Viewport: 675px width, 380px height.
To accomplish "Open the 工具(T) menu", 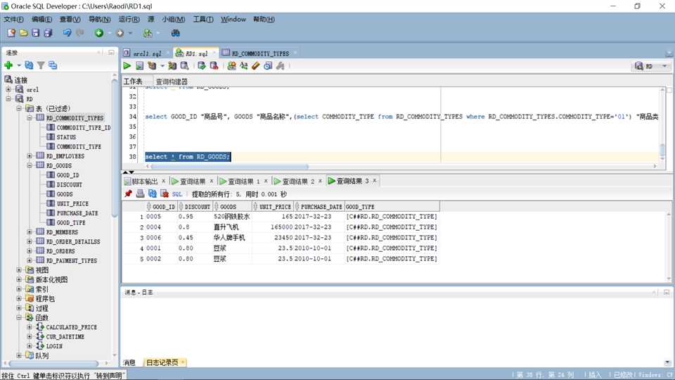I will (203, 20).
